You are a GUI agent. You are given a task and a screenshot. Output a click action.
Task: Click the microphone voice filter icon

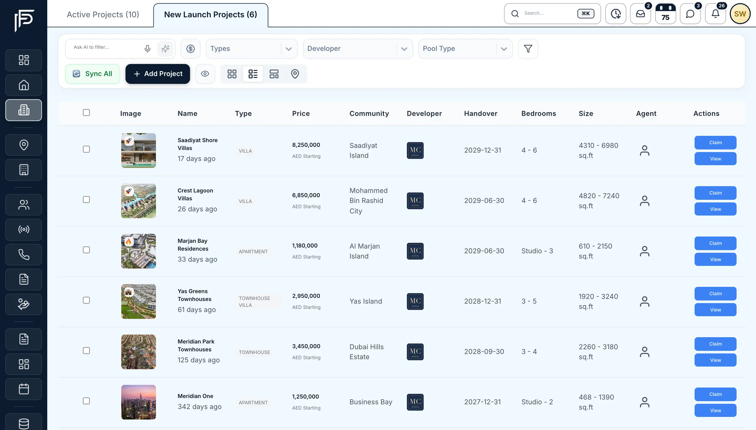(x=147, y=49)
